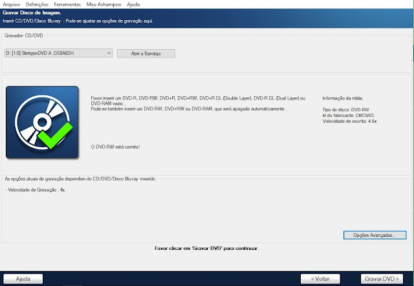The width and height of the screenshot is (414, 286).
Task: Click the Ajuda button at bottom
Action: 23,279
